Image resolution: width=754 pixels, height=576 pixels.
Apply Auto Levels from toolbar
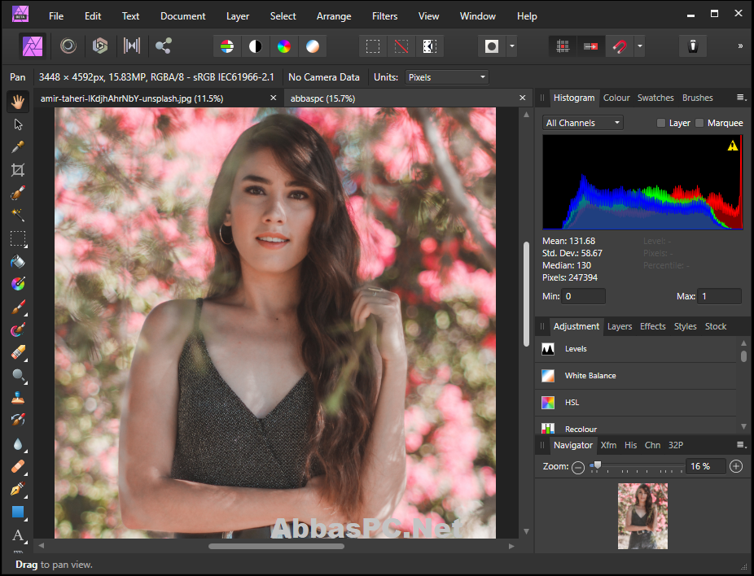click(227, 46)
